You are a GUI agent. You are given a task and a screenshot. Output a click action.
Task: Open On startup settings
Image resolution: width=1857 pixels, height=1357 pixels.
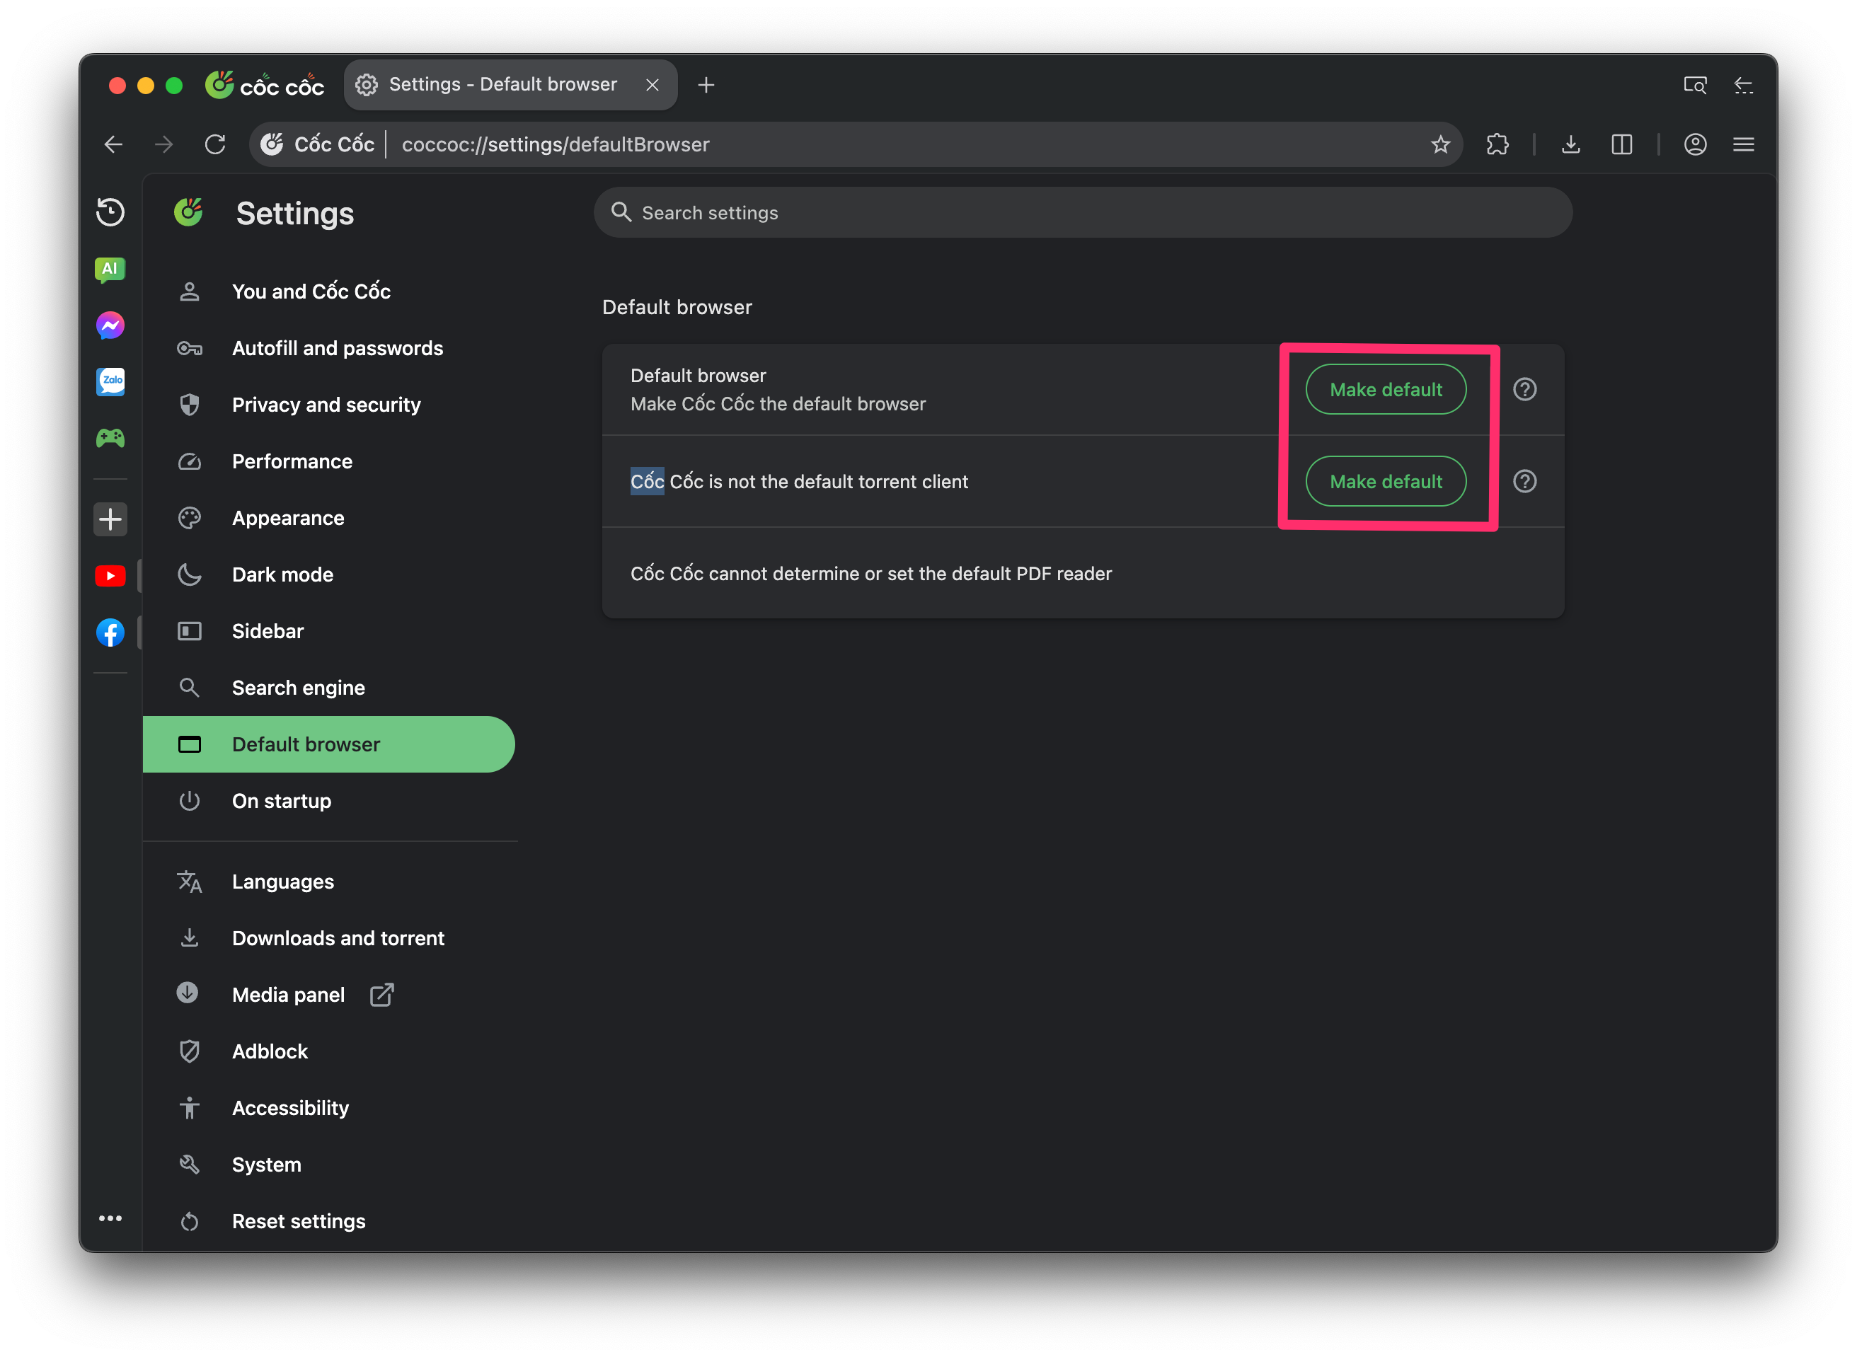click(328, 801)
